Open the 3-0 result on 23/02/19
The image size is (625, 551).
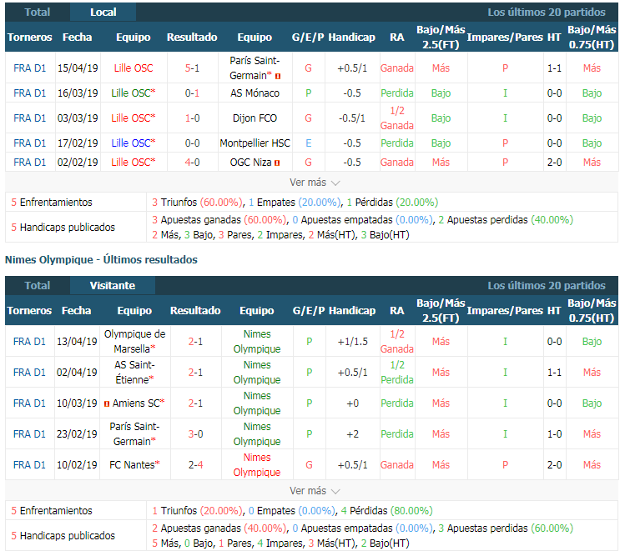pyautogui.click(x=195, y=434)
